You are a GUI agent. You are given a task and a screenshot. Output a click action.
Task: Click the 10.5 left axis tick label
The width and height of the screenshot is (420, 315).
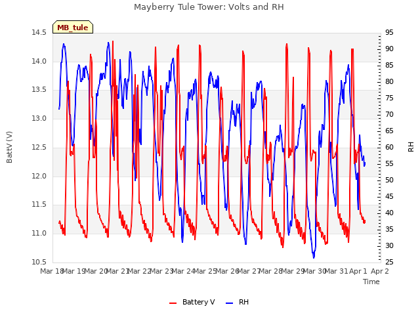[39, 262]
